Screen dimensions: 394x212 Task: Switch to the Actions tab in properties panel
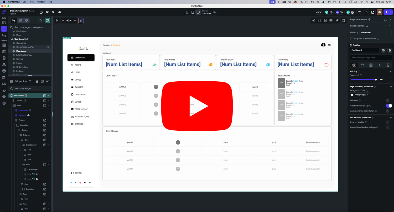(x=362, y=65)
